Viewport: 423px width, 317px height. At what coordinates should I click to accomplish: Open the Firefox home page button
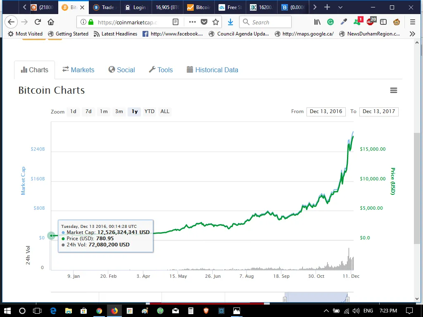51,22
